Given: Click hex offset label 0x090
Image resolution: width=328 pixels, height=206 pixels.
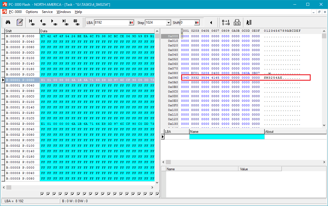Looking at the screenshot, I should pos(173,78).
